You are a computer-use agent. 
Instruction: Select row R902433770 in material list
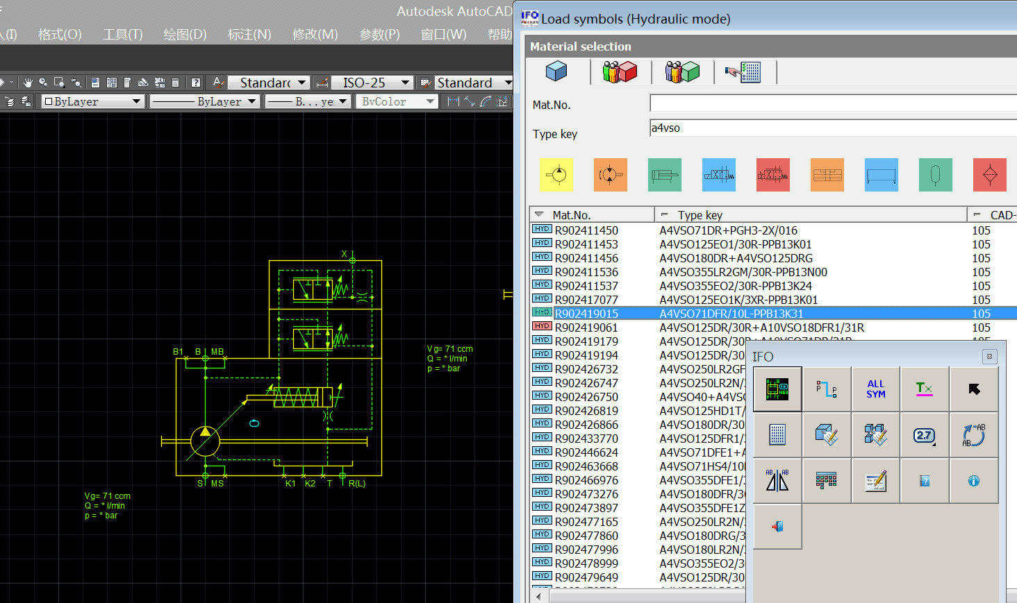[638, 439]
